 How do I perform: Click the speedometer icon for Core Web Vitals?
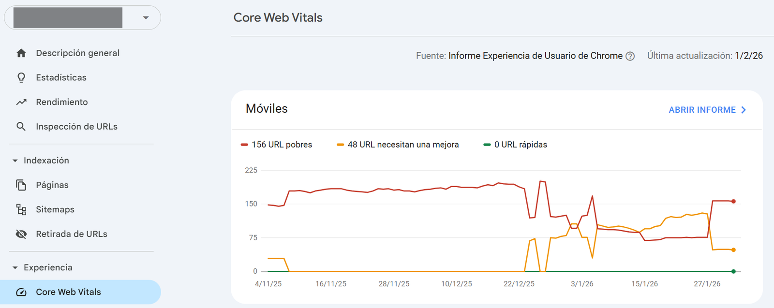(21, 292)
